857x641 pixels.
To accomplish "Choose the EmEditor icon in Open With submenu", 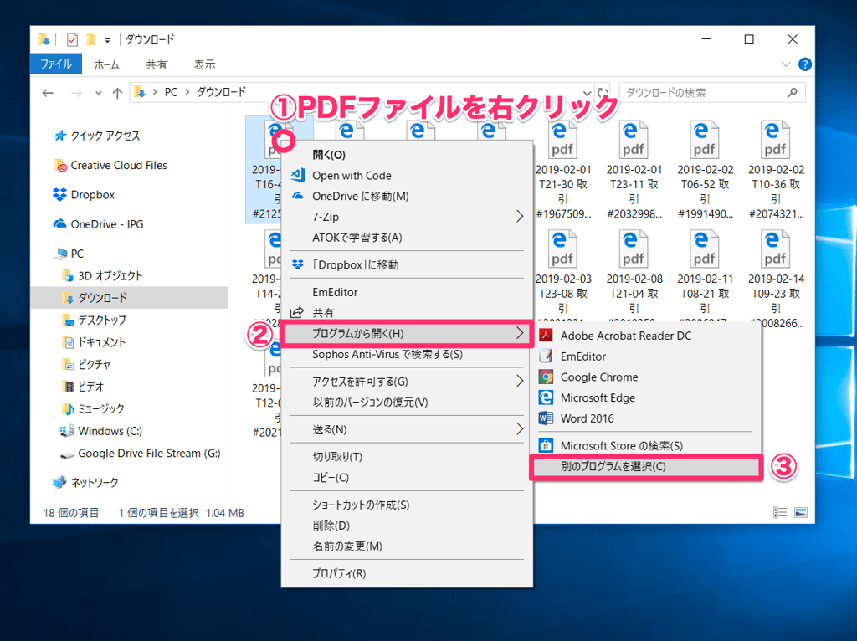I will pyautogui.click(x=546, y=356).
